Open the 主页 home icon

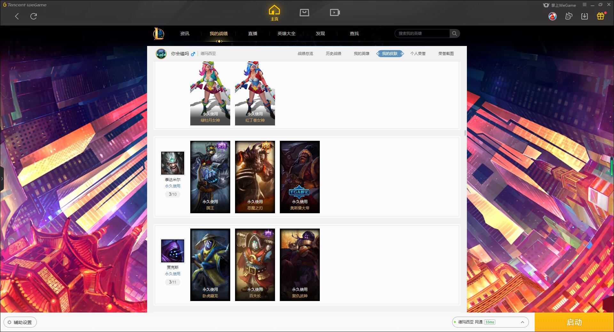[x=274, y=13]
